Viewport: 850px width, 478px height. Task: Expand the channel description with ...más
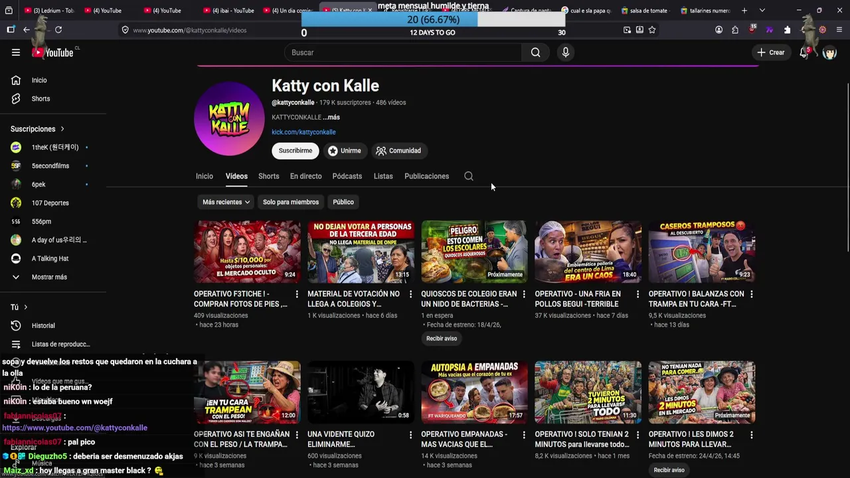point(331,118)
